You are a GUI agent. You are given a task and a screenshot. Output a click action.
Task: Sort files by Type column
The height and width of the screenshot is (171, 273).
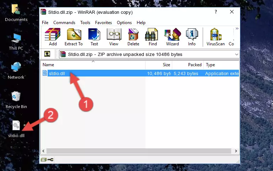point(222,65)
